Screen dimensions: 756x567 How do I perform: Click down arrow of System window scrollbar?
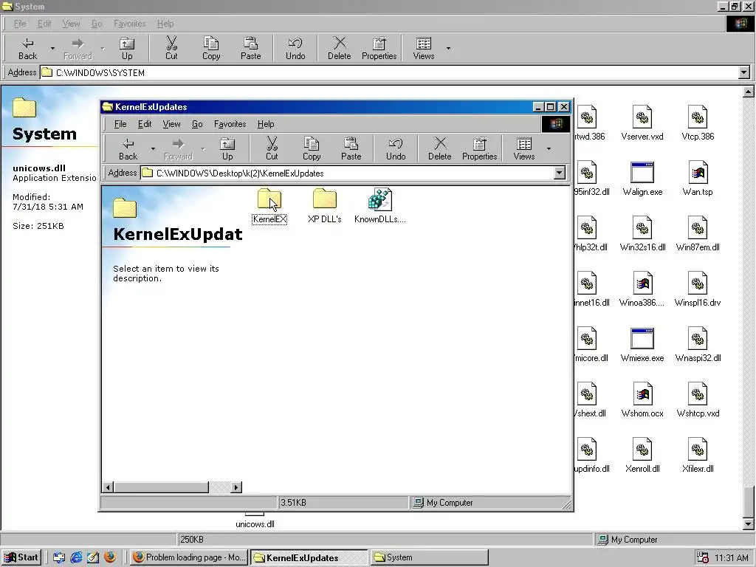pyautogui.click(x=749, y=523)
